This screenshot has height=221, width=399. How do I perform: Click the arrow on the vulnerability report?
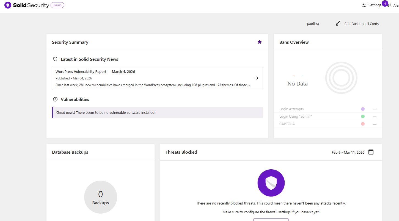pos(256,78)
